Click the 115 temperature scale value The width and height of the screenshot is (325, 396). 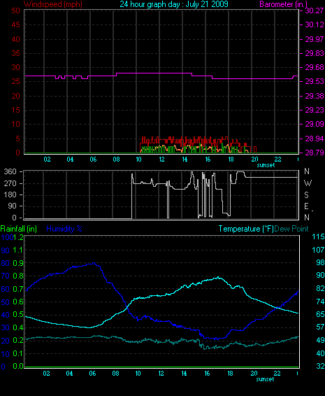tap(318, 237)
